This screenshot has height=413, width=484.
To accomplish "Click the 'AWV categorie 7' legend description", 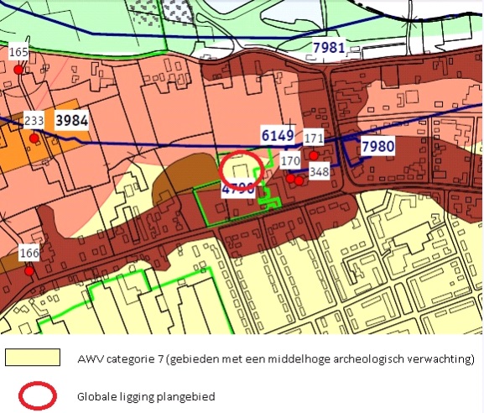I will (276, 359).
